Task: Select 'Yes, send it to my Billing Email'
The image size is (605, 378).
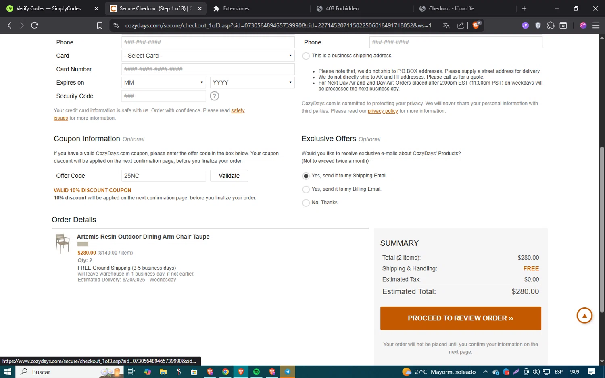Action: 306,189
